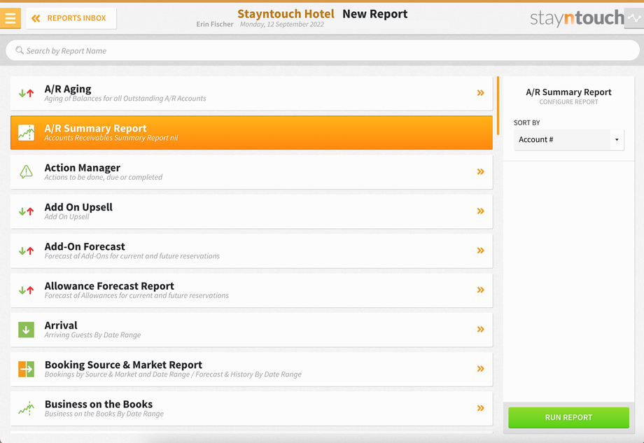Click 'Forecast of Add-Ons for current and future reservations'
The height and width of the screenshot is (443, 644).
[132, 256]
